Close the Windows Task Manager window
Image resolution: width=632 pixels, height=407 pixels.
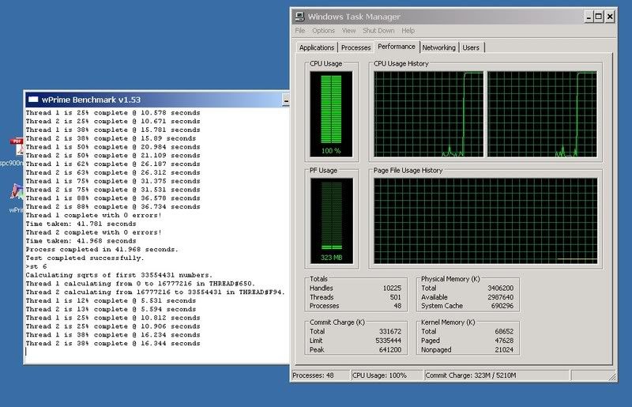point(610,17)
